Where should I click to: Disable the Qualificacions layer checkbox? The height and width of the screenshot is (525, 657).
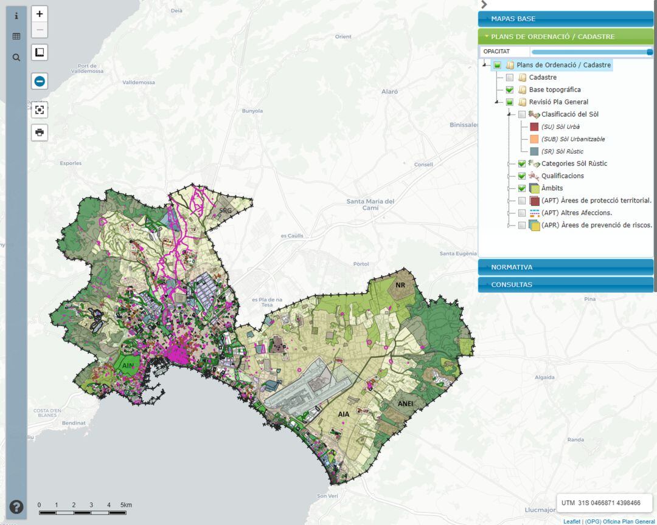(x=521, y=176)
